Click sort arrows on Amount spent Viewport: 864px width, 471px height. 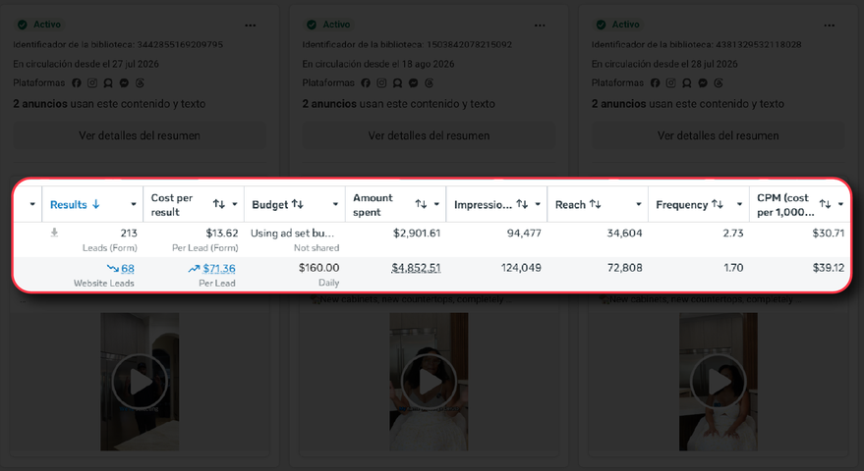(x=421, y=204)
